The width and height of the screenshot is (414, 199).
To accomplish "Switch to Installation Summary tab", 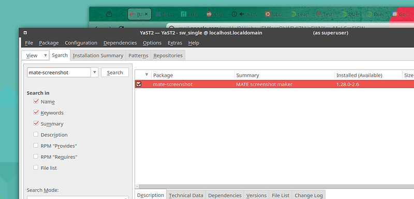I will click(x=98, y=55).
